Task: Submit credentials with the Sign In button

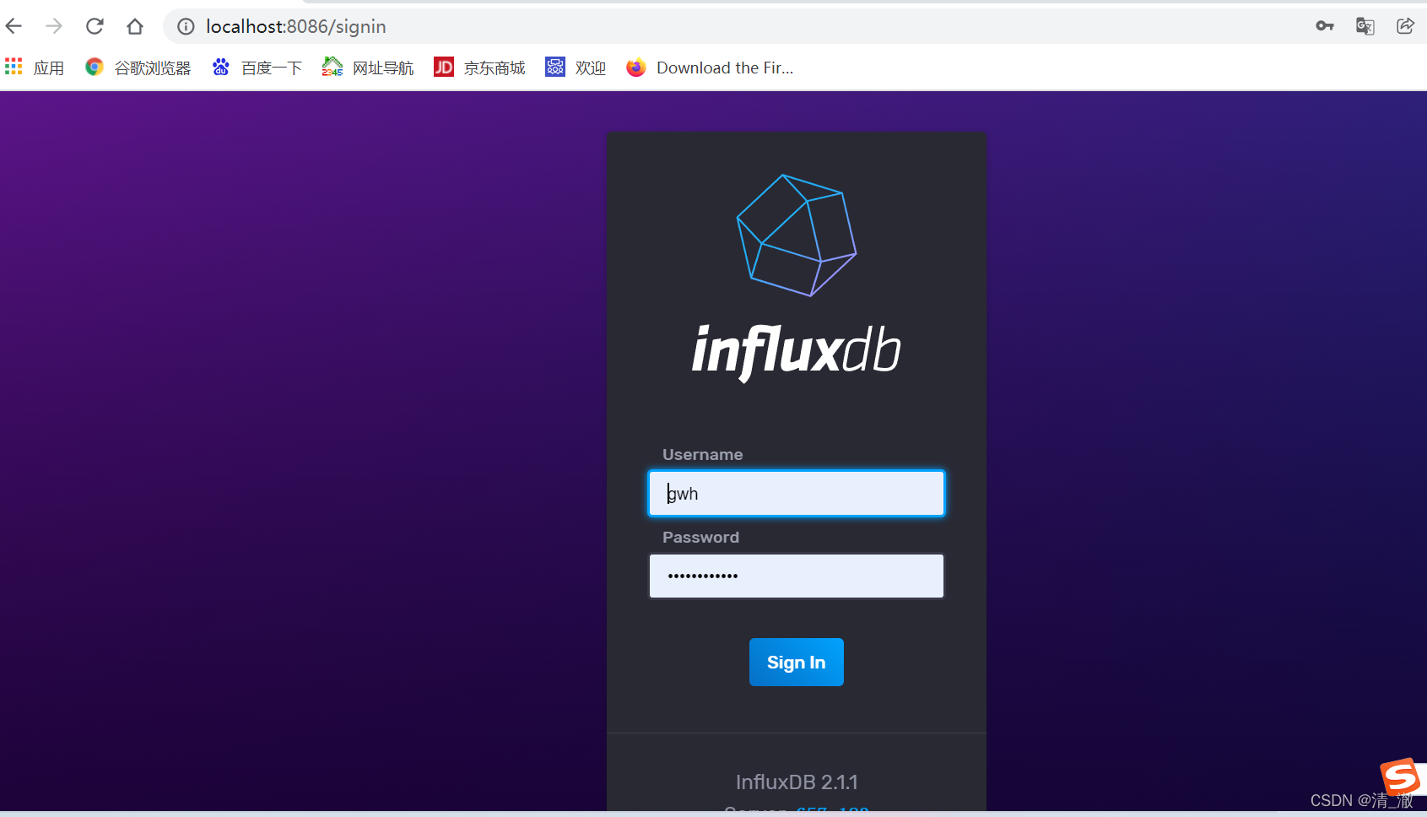Action: [797, 662]
